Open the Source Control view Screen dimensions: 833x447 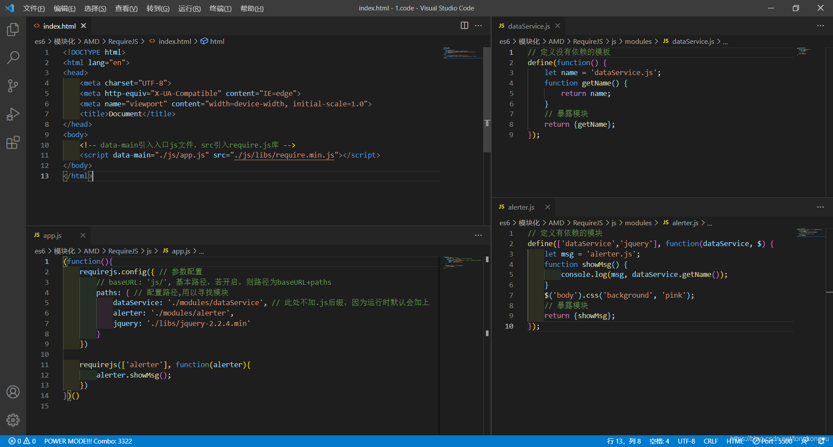pos(13,85)
